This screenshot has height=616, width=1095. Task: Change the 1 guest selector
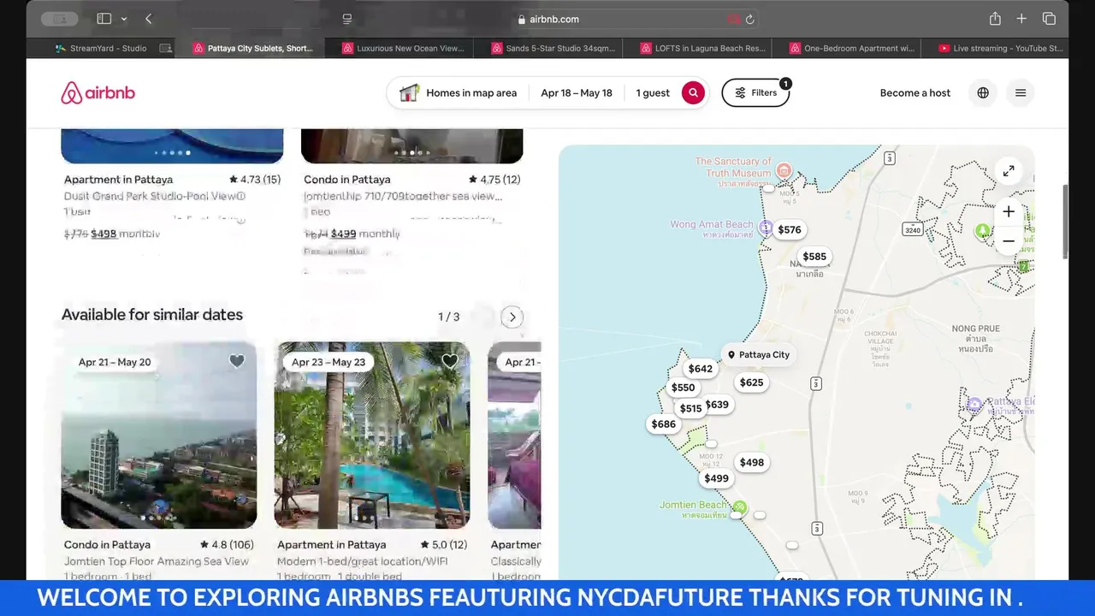point(653,92)
